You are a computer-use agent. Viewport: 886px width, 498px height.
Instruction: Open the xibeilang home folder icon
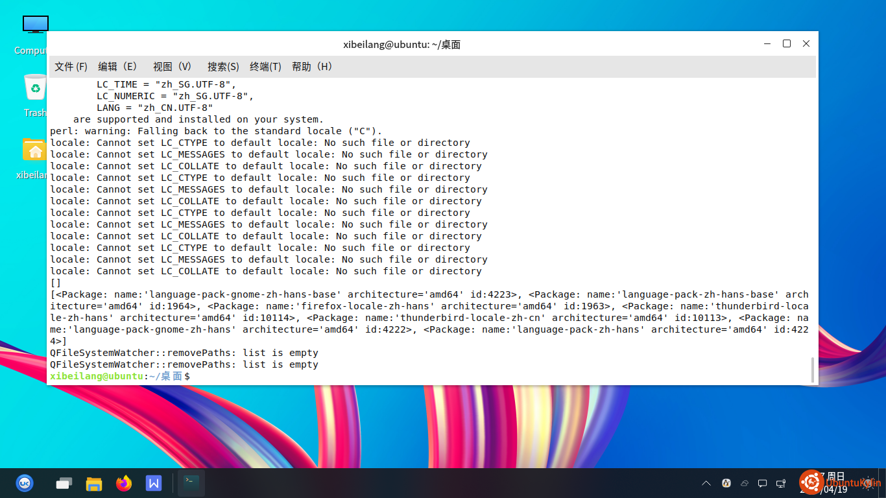point(35,150)
